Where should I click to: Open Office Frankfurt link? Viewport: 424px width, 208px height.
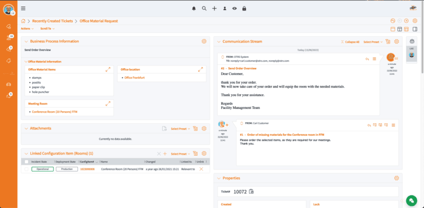click(135, 78)
